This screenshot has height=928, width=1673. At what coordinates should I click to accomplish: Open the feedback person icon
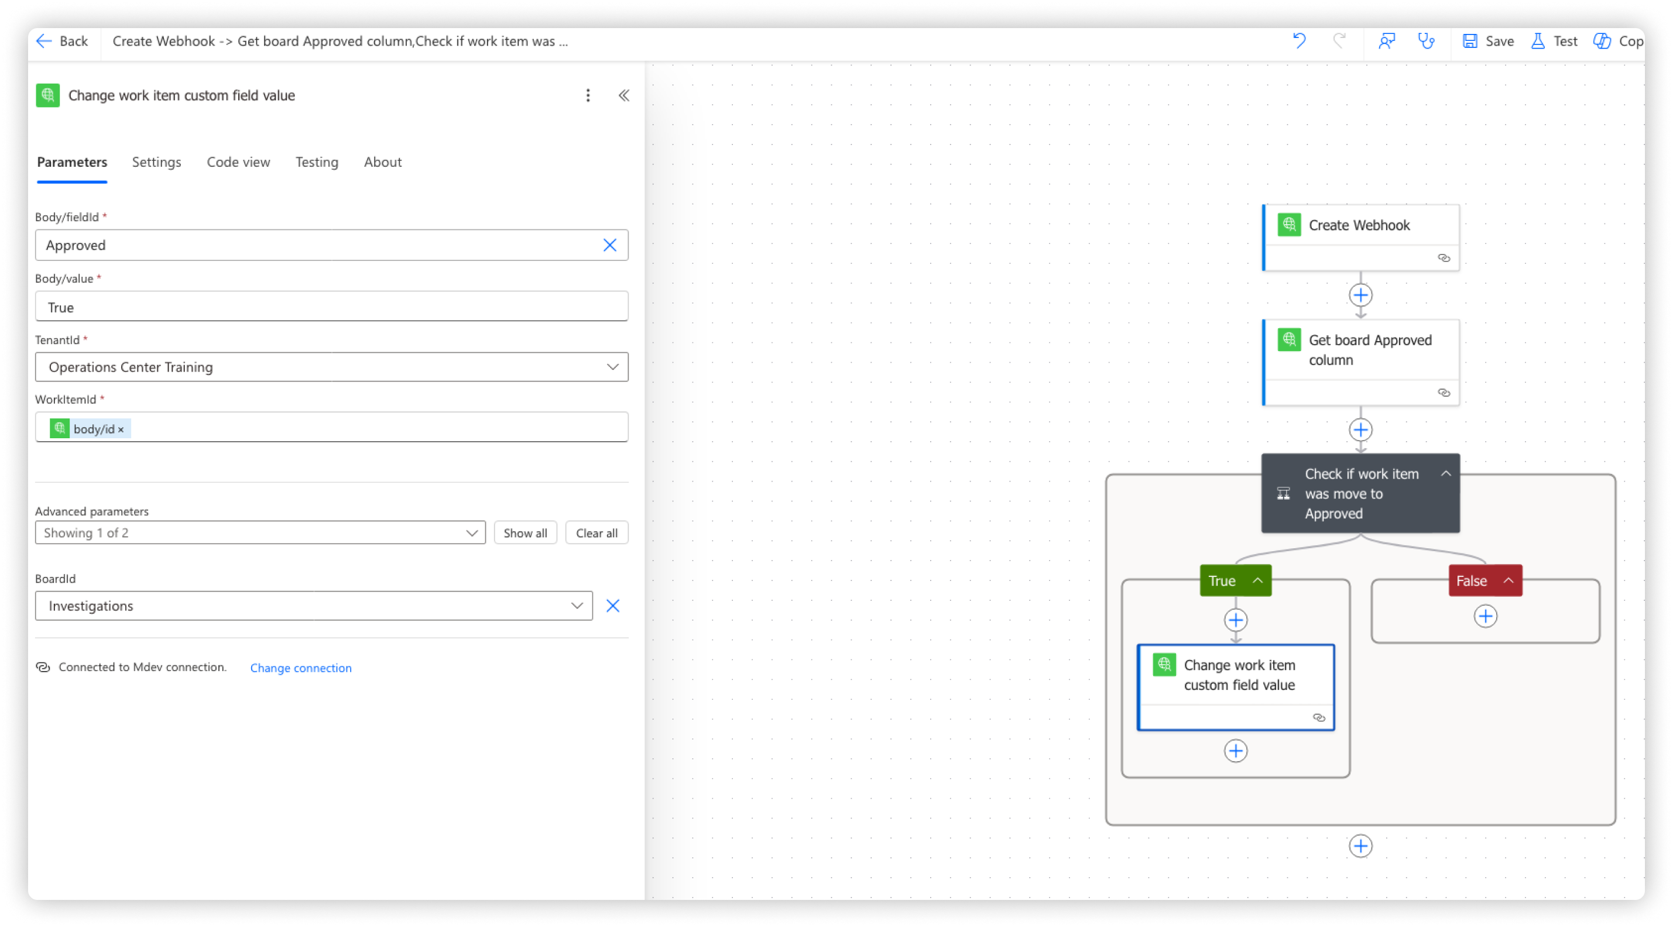point(1387,41)
